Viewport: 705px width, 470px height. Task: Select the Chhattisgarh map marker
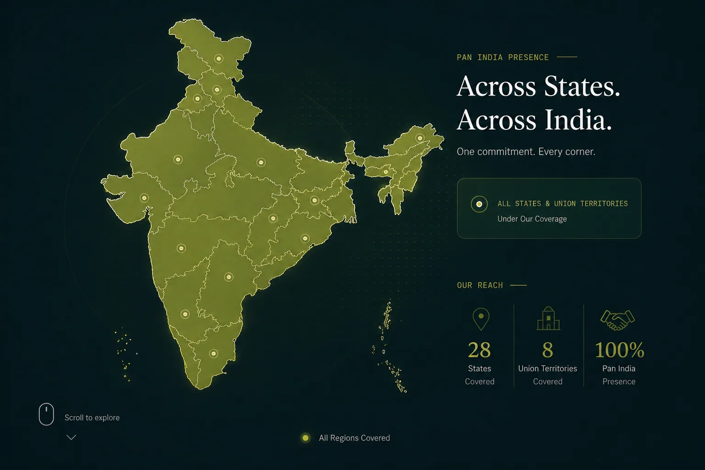click(273, 218)
